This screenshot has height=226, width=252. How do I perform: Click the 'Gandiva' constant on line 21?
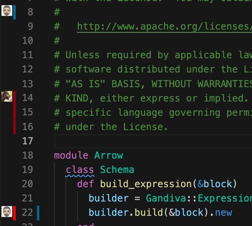166,198
